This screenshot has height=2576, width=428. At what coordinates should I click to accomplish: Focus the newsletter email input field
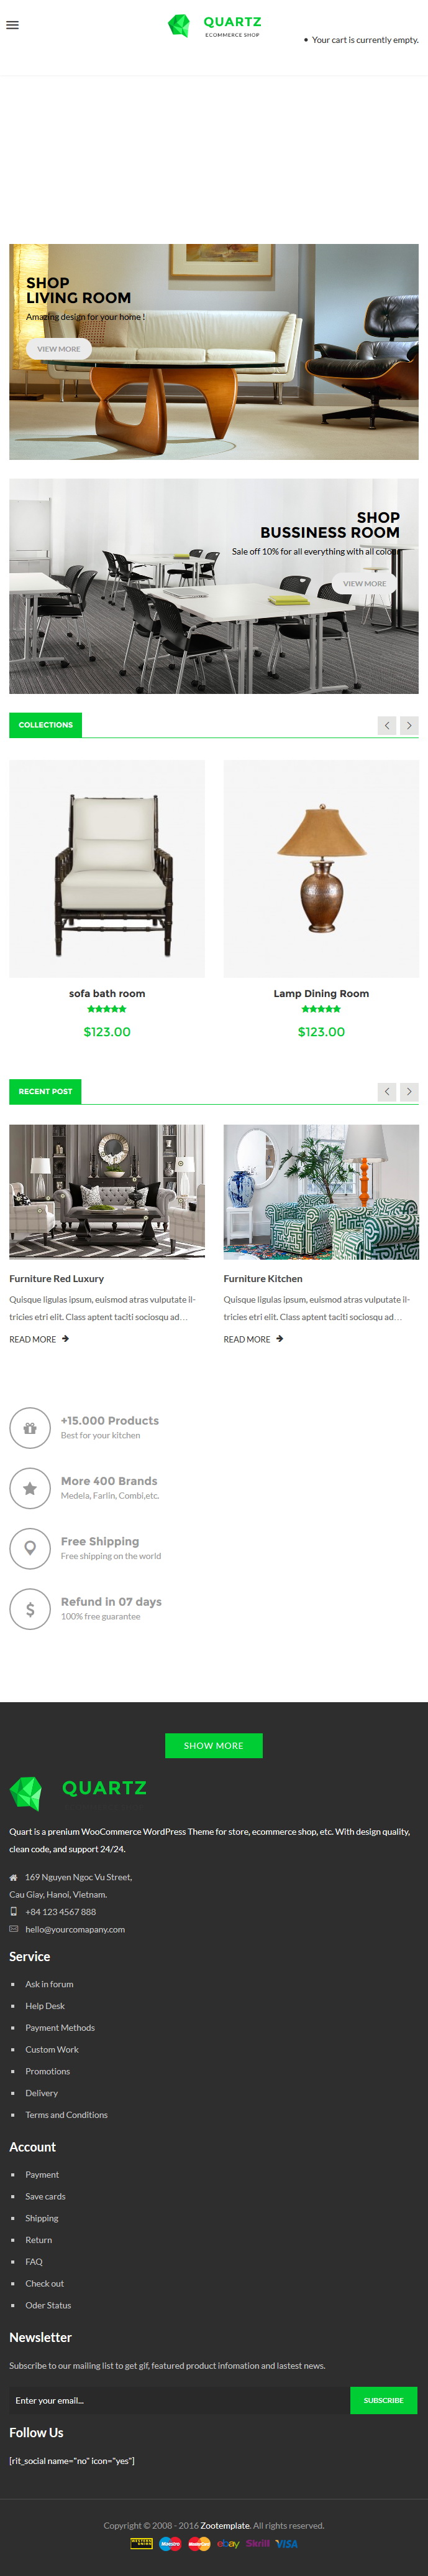pos(180,2400)
